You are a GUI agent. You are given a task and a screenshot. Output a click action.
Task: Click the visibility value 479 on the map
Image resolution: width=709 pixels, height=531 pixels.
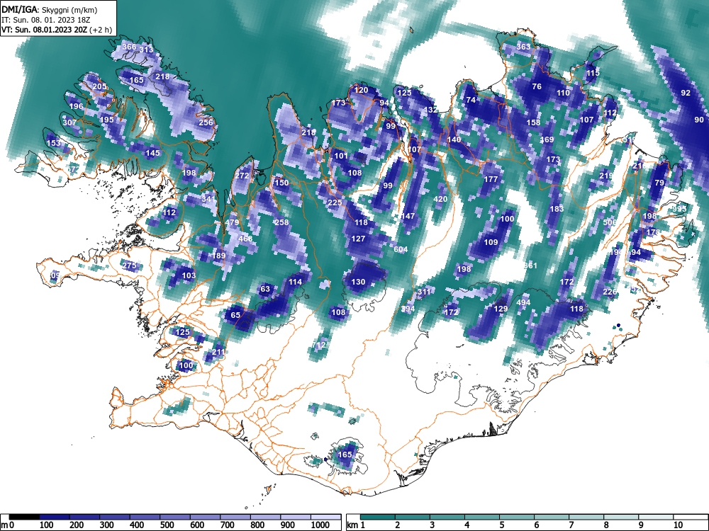pyautogui.click(x=232, y=222)
